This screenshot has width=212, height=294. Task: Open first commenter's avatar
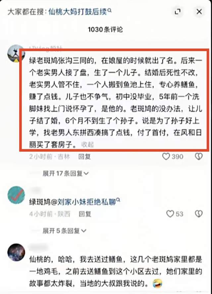pyautogui.click(x=16, y=54)
